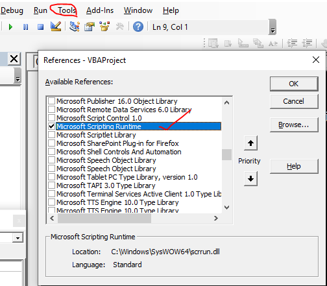Open Object Browser toolbar icon
This screenshot has width=327, height=286.
pos(104,27)
